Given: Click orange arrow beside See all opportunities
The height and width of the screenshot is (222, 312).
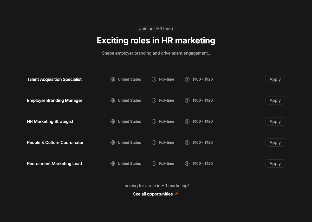Looking at the screenshot, I should (x=176, y=194).
